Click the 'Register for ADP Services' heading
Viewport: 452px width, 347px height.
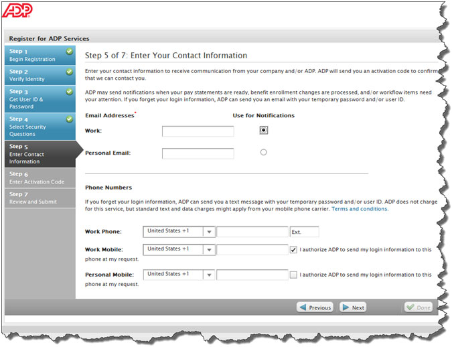pyautogui.click(x=49, y=39)
